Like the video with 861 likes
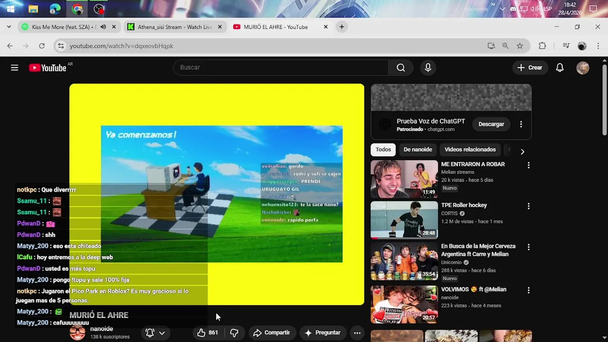 tap(208, 332)
